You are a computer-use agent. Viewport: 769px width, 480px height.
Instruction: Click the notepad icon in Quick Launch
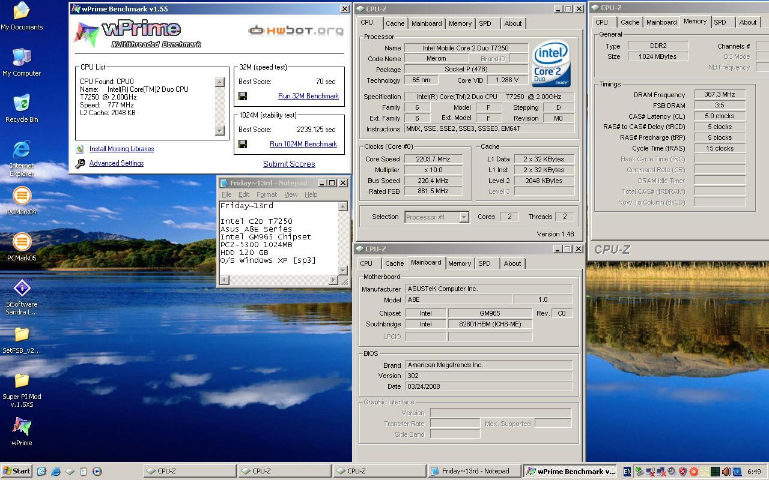point(83,472)
